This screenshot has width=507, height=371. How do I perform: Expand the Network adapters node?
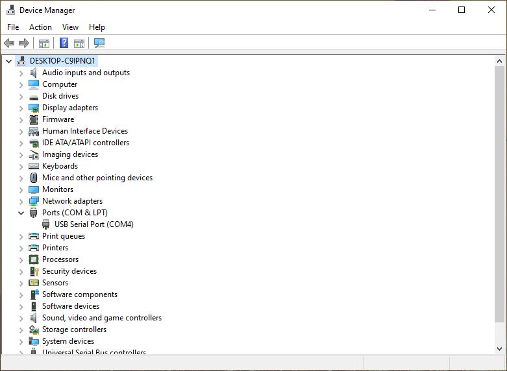point(21,201)
